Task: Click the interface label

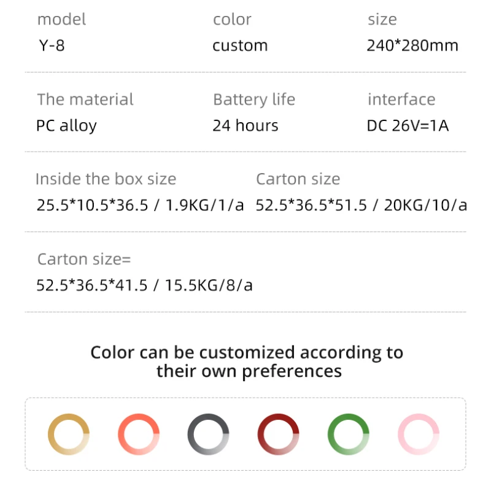Action: coord(401,99)
